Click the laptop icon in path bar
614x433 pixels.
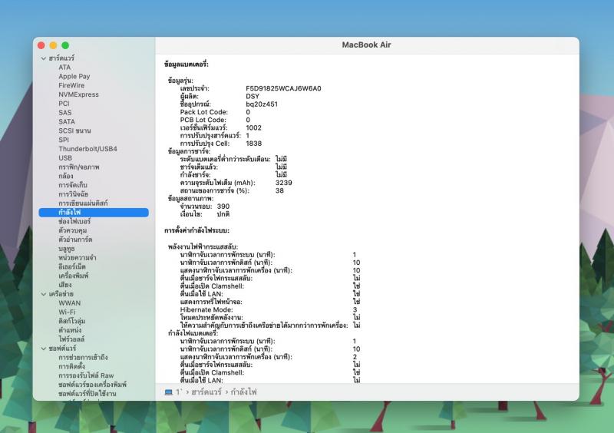[168, 392]
